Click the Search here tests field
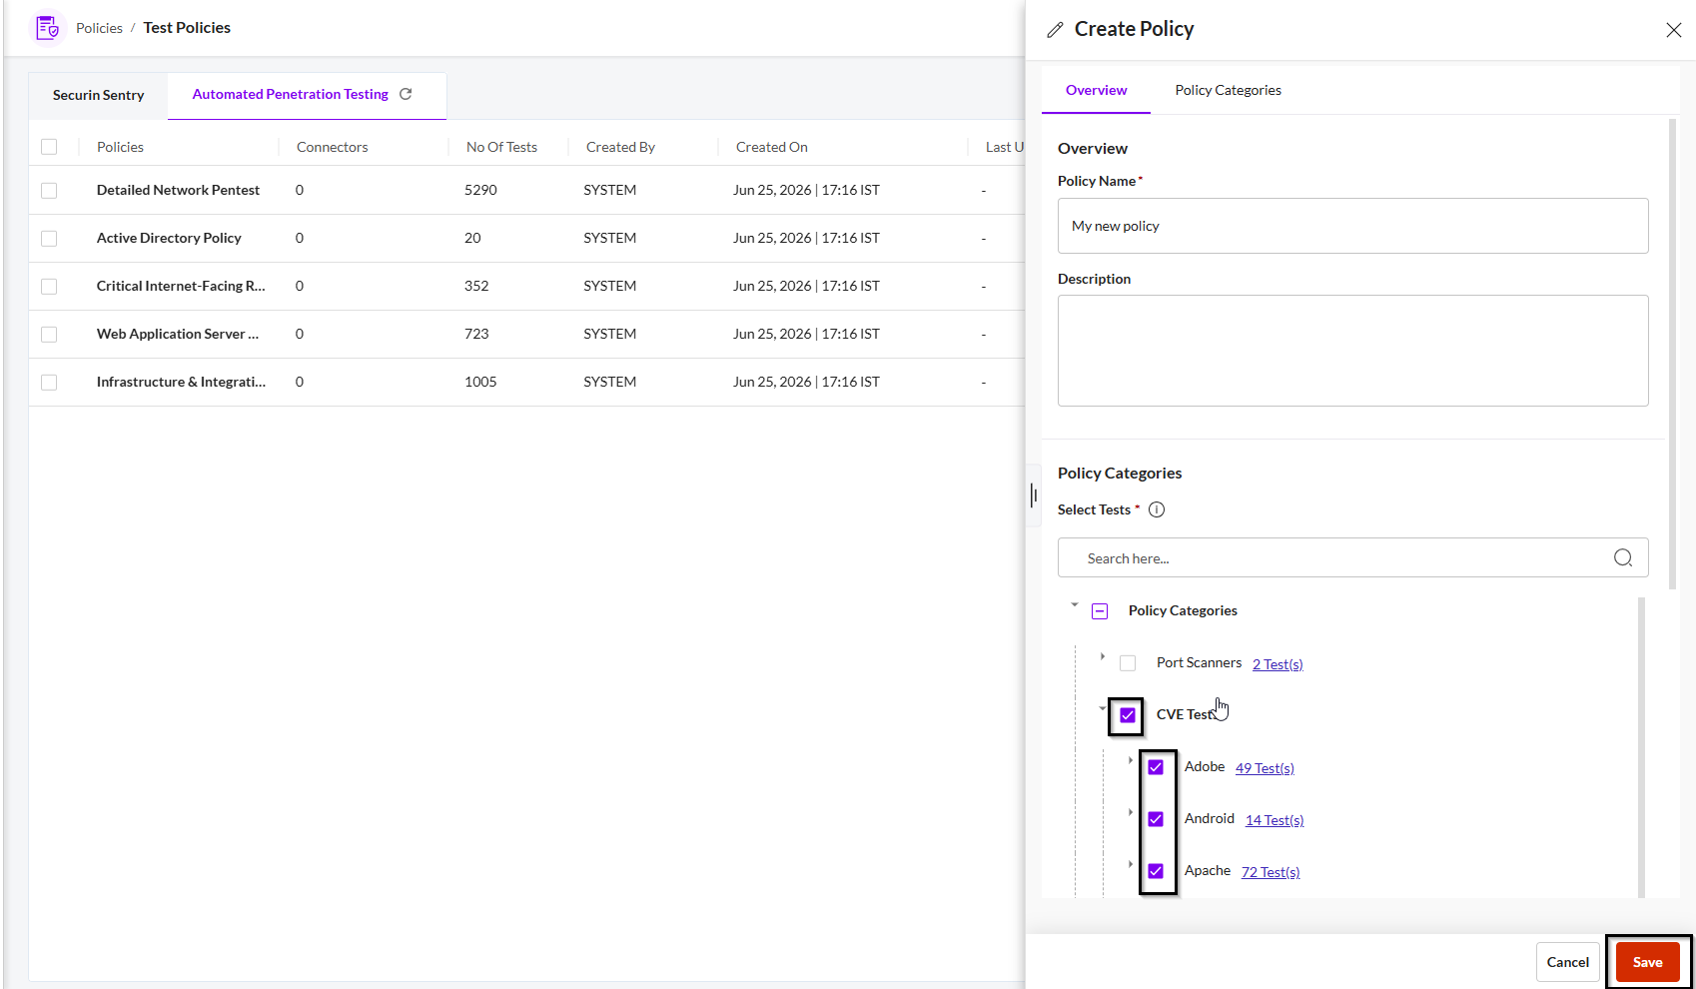 pyautogui.click(x=1352, y=557)
